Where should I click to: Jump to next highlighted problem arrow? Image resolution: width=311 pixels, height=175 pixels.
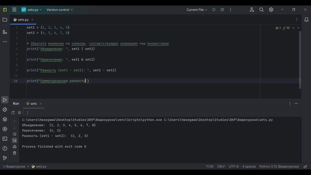298,28
